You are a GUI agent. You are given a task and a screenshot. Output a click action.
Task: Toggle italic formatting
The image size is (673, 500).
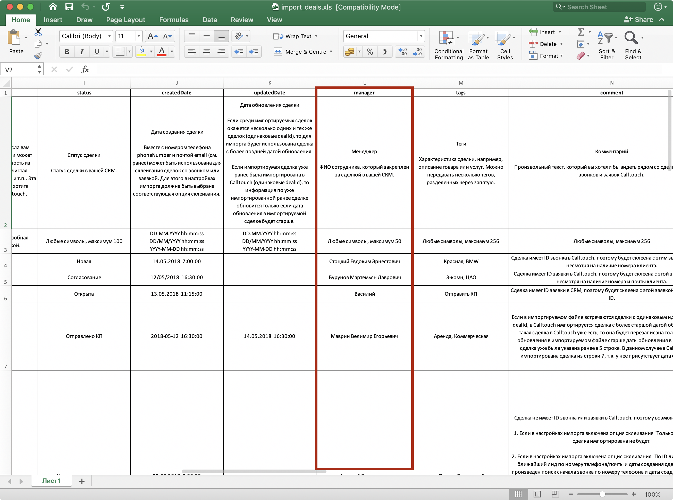click(82, 52)
